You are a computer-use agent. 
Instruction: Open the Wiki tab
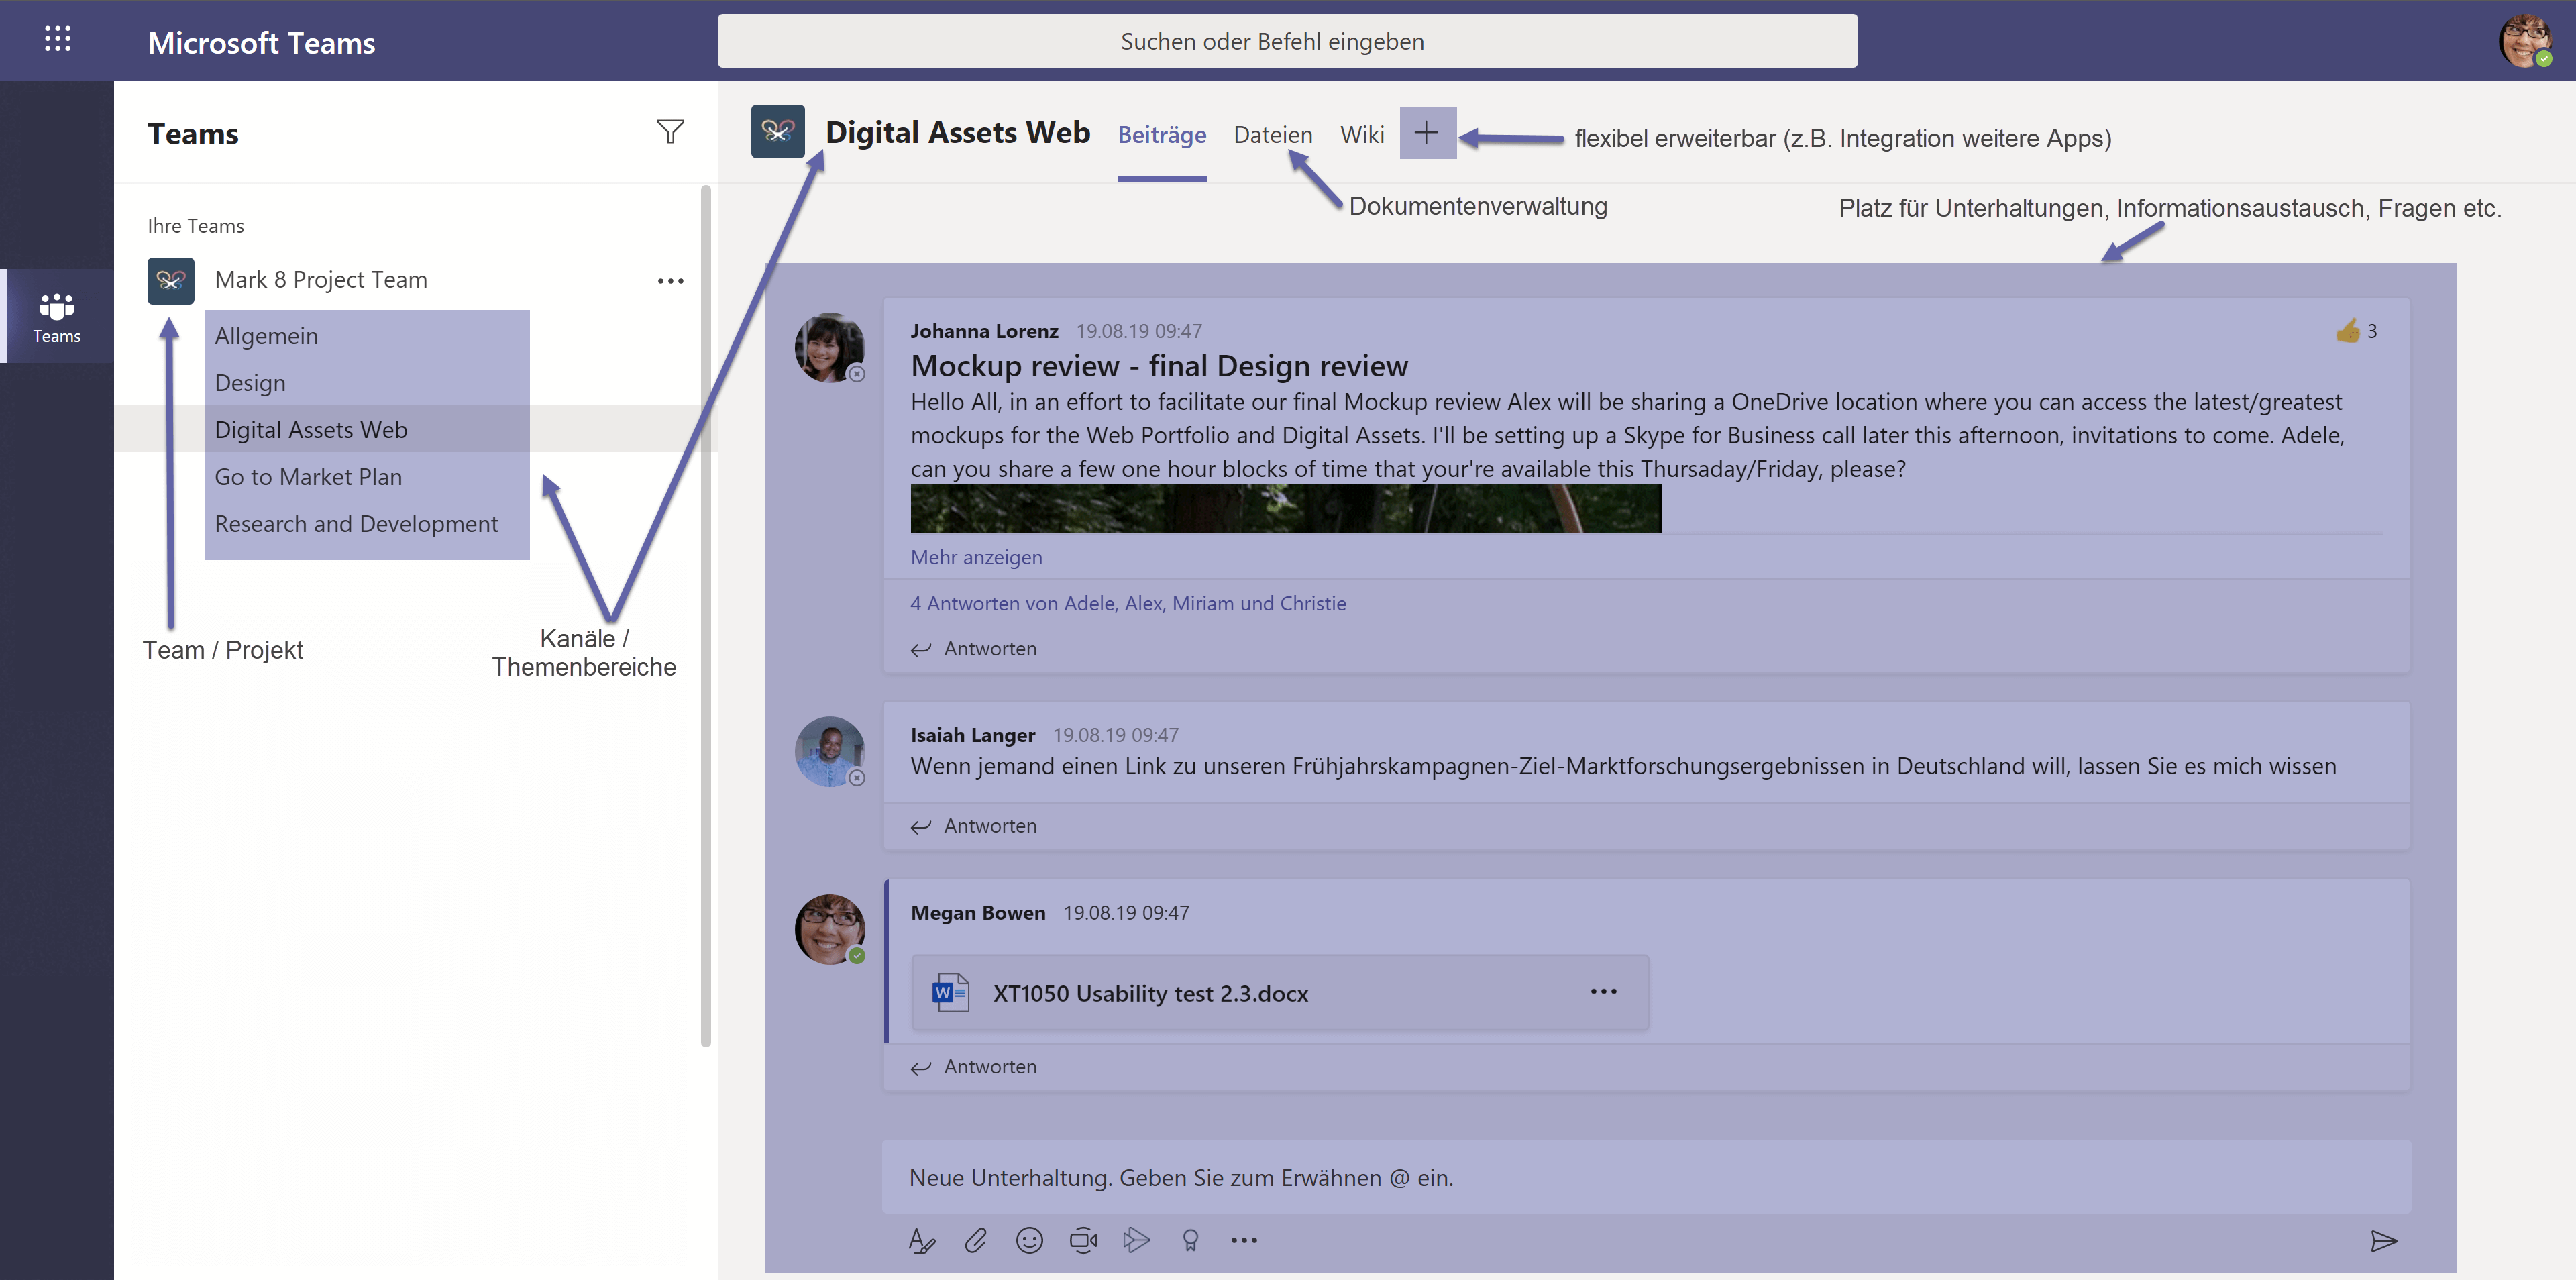pyautogui.click(x=1361, y=135)
